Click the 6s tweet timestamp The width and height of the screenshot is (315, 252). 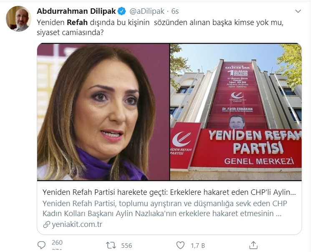coord(175,11)
